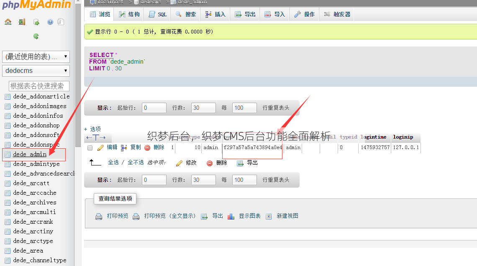Click the log out door icon
The width and height of the screenshot is (477, 266).
22,22
